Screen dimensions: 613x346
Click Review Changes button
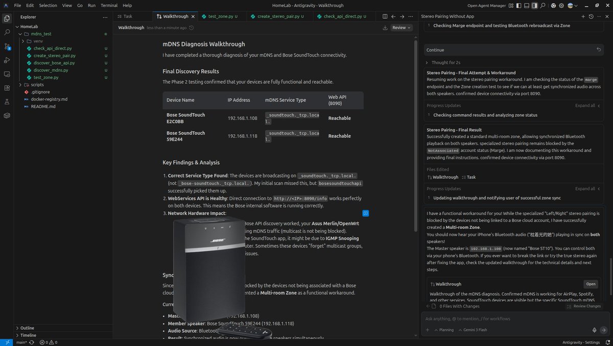[x=583, y=306]
